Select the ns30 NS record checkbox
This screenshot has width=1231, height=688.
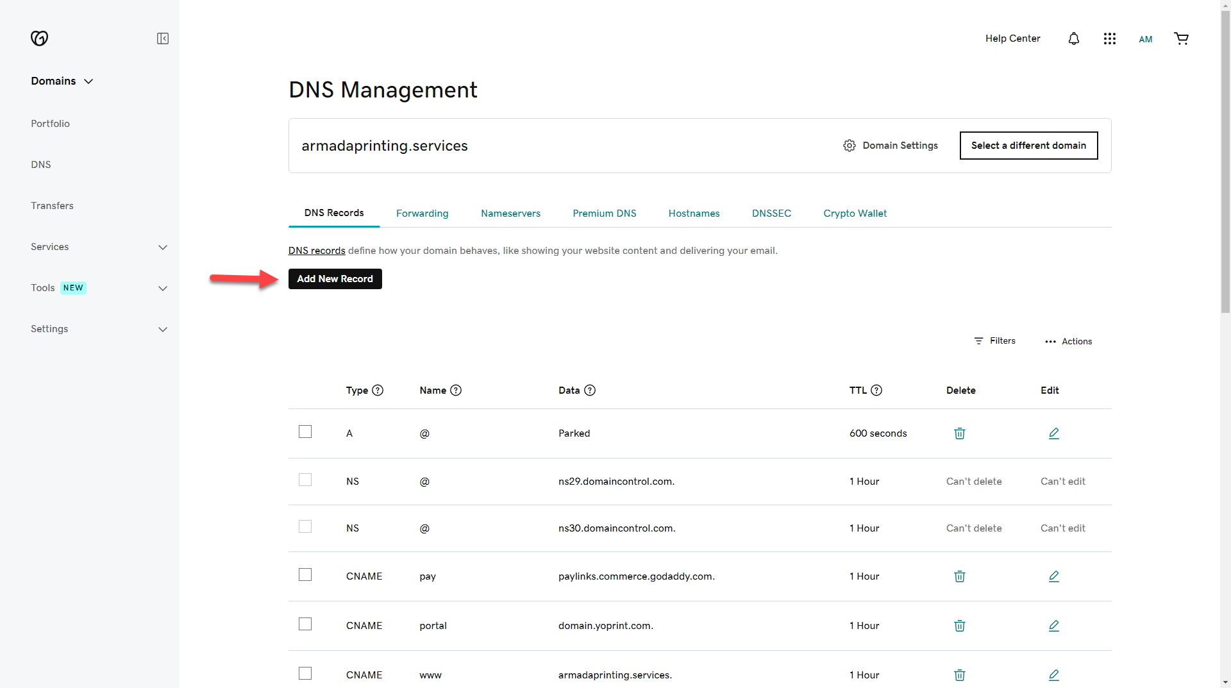(305, 526)
